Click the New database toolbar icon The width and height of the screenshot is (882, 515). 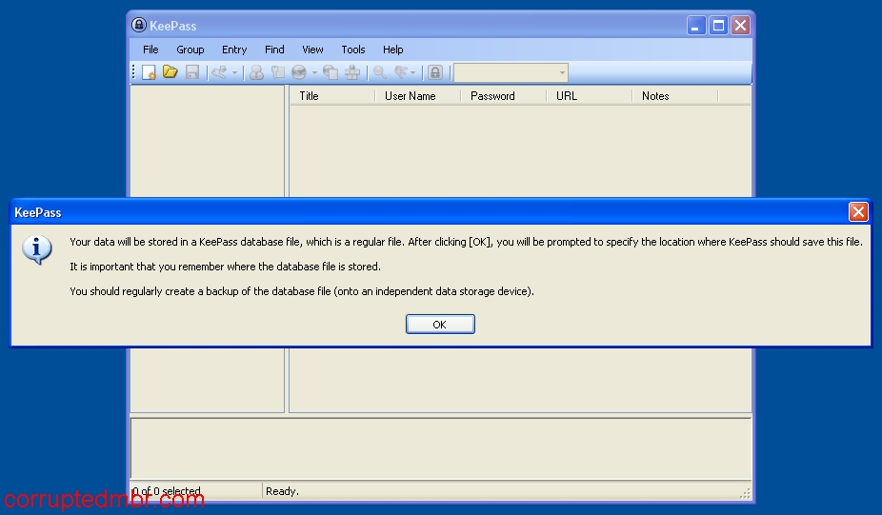pos(149,72)
